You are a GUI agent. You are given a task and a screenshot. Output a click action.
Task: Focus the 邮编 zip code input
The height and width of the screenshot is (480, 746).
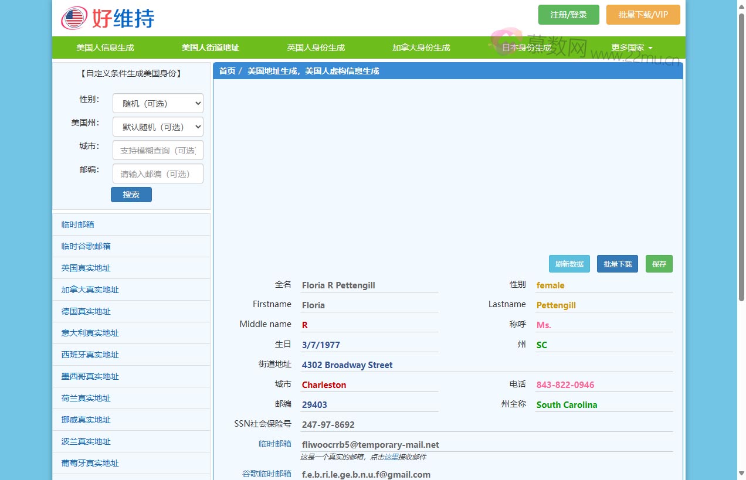pyautogui.click(x=158, y=174)
